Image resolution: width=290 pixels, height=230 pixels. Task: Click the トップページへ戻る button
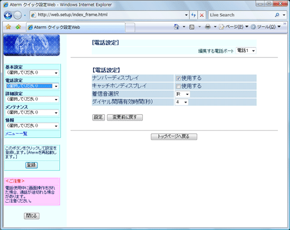pyautogui.click(x=174, y=137)
